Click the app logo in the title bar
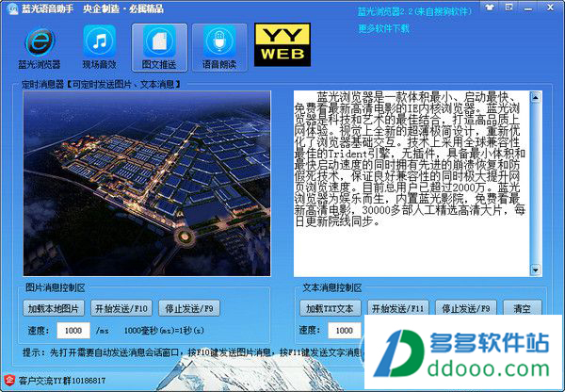This screenshot has height=392, width=565. click(12, 8)
